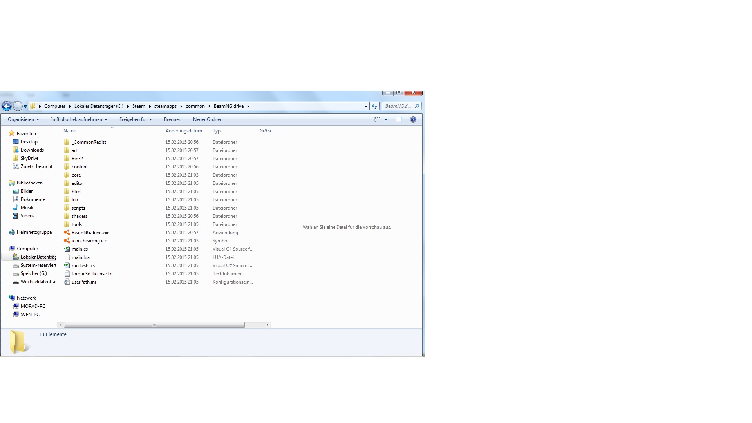Image resolution: width=752 pixels, height=423 pixels.
Task: Open the view options dropdown arrow
Action: tap(386, 119)
